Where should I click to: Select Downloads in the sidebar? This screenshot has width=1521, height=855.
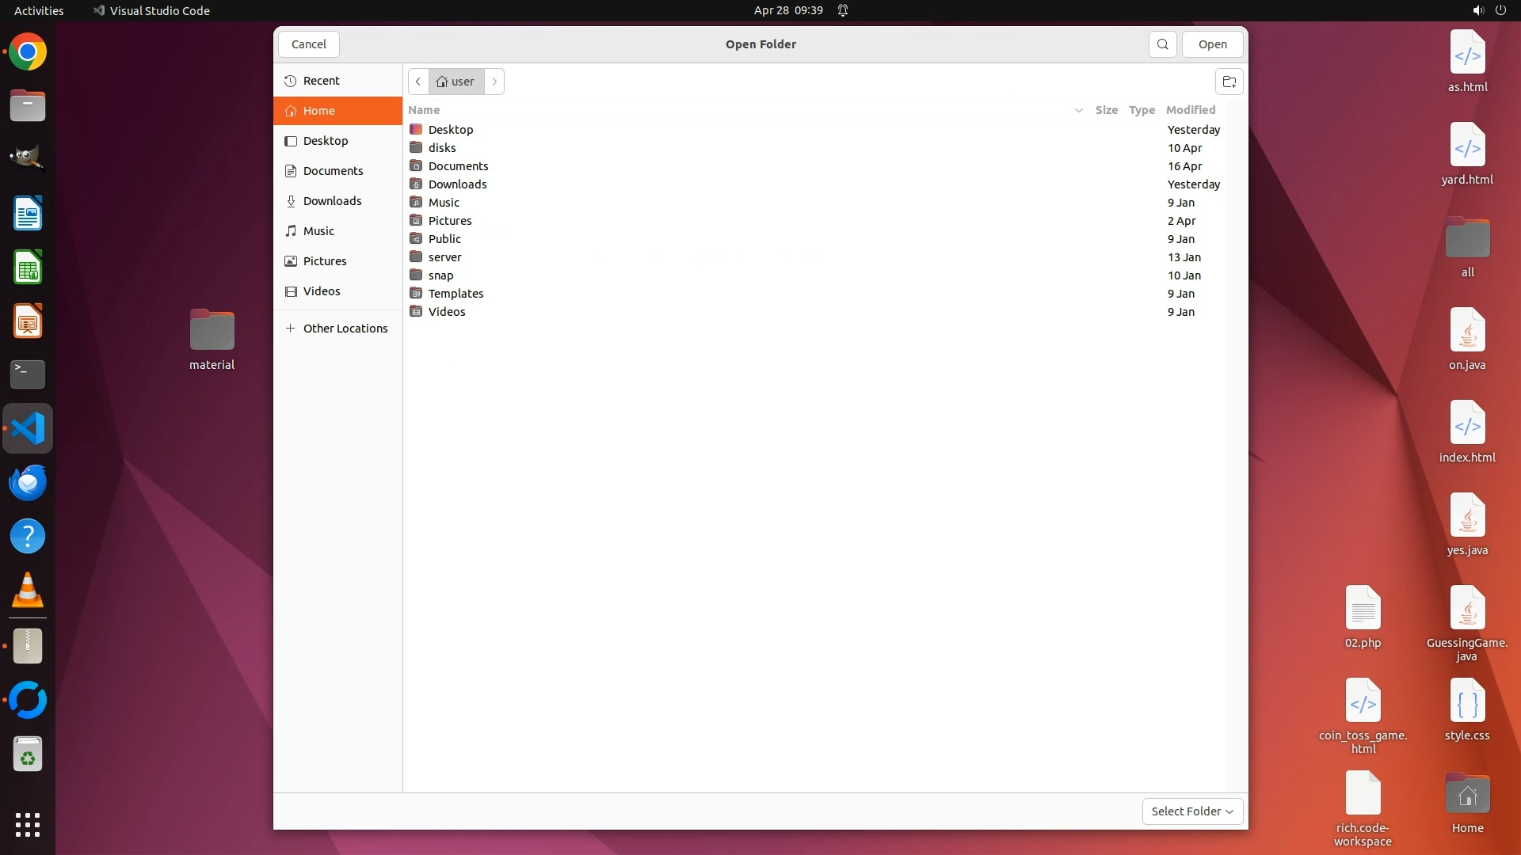(x=332, y=201)
